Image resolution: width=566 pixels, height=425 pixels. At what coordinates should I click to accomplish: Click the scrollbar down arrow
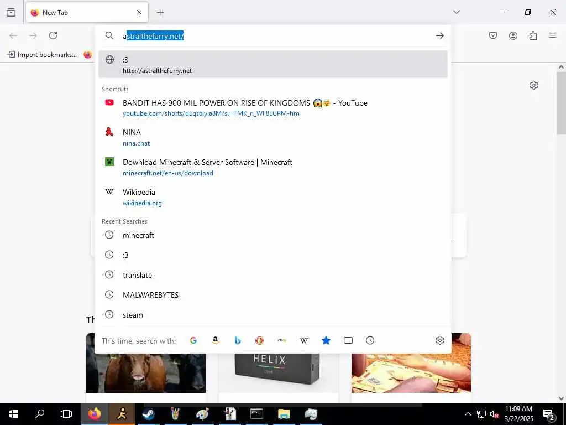561,398
